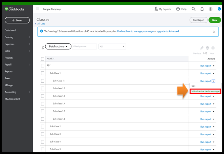The image size is (224, 154).
Task: Open the Batch actions dropdown
Action: [58, 46]
